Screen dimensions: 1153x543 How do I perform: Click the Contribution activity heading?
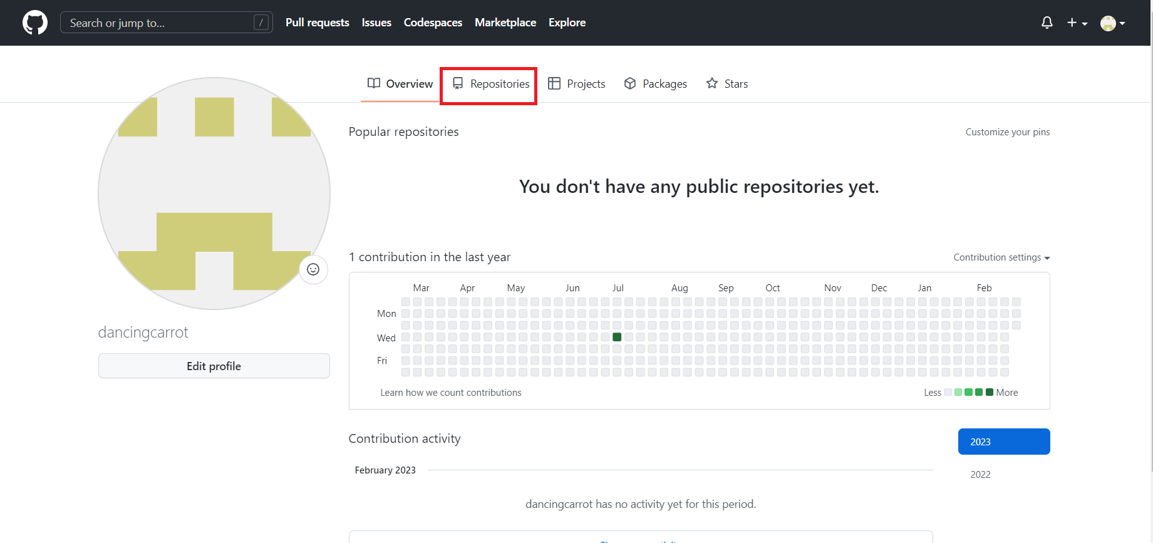(405, 438)
